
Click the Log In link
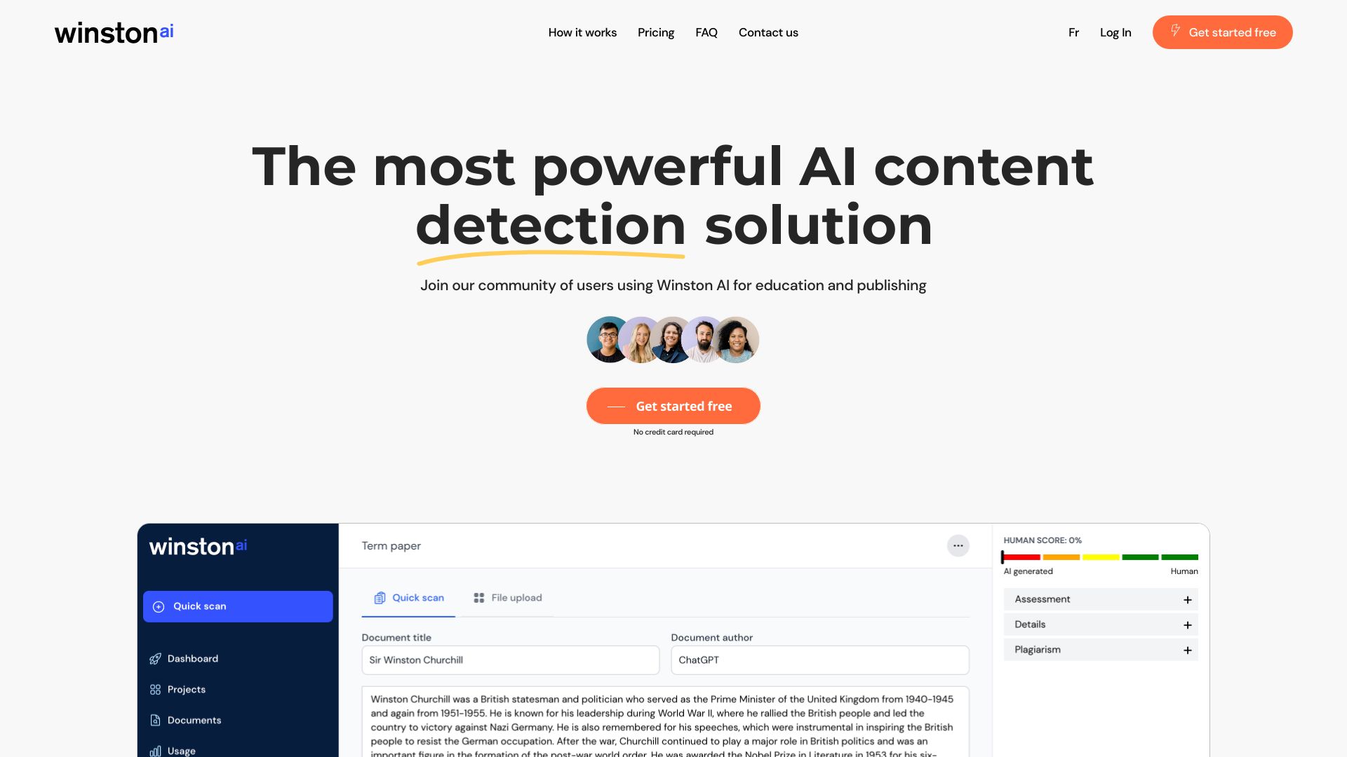1115,32
